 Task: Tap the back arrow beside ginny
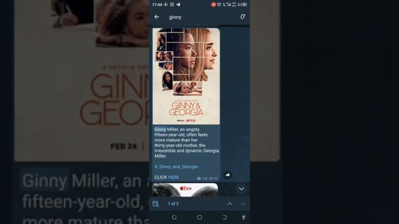pos(157,17)
